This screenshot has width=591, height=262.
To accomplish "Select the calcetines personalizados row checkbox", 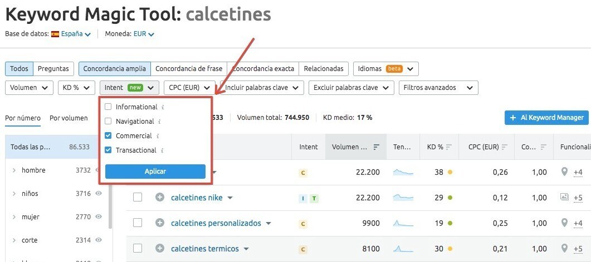I will (x=138, y=223).
